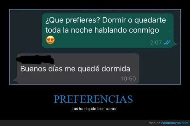Click the word 'hablando' in the sent message

click(x=110, y=30)
